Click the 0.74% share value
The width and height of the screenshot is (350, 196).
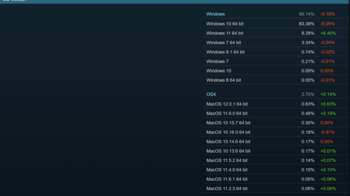(x=308, y=52)
